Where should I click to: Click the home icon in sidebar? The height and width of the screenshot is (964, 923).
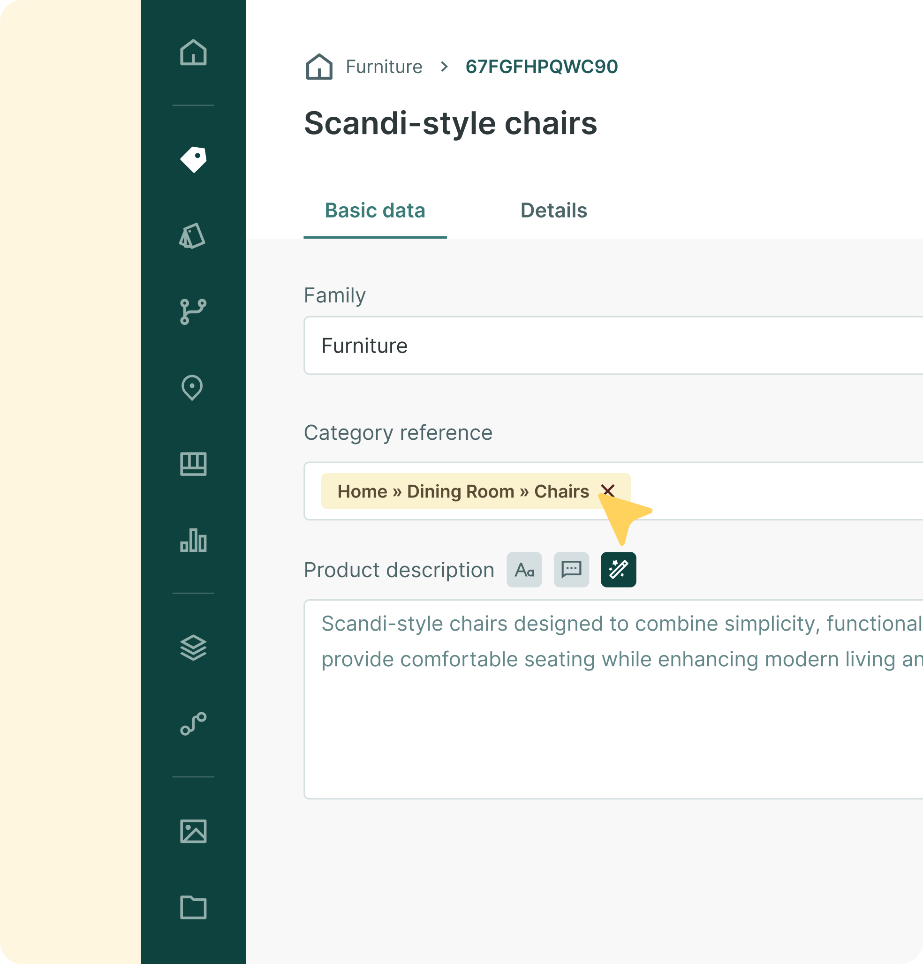coord(193,53)
